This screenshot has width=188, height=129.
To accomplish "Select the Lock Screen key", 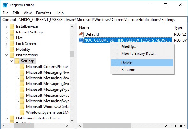I will coord(26,44).
